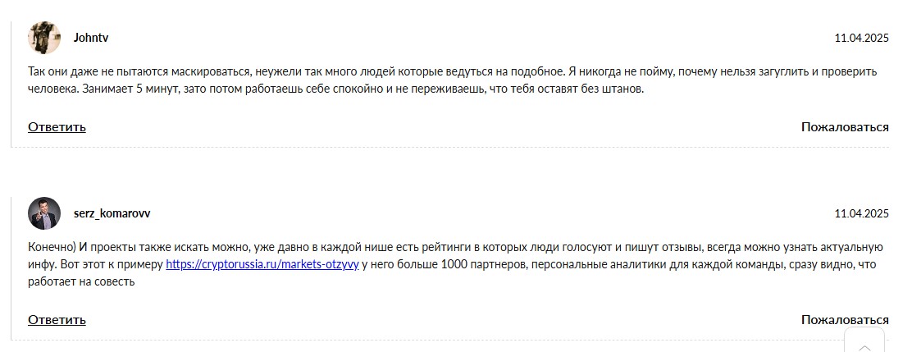Viewport: 912px width, 352px height.
Task: Open Johntv's profile avatar
Action: (x=44, y=38)
